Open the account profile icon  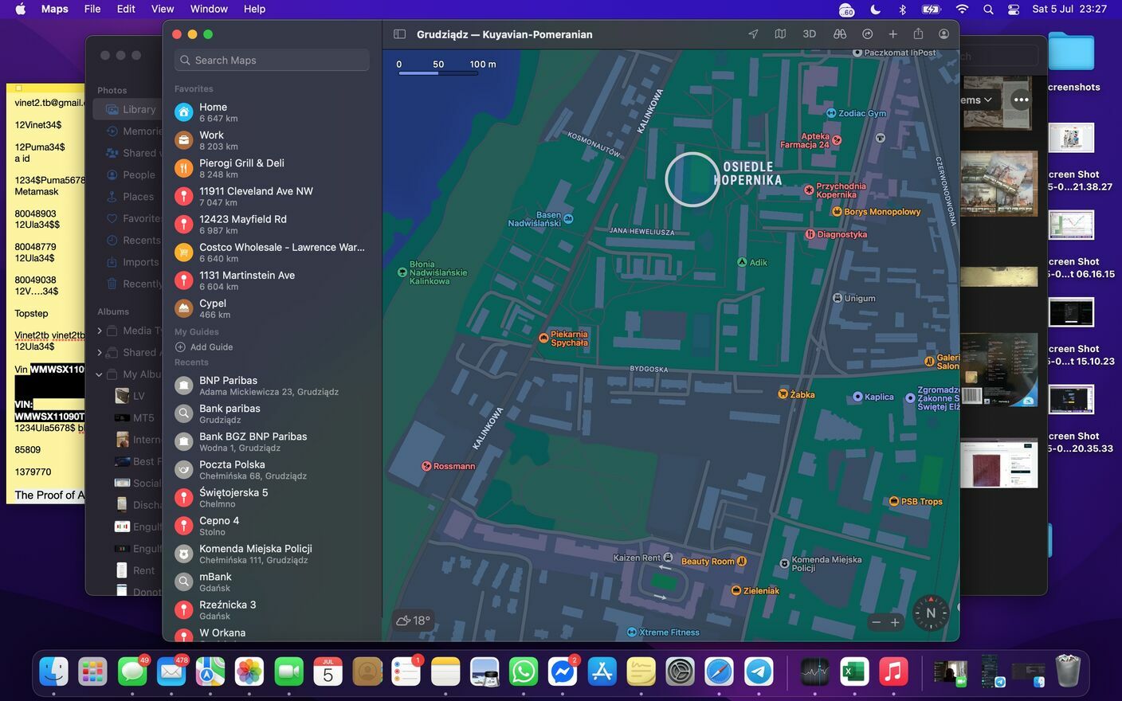pos(943,34)
